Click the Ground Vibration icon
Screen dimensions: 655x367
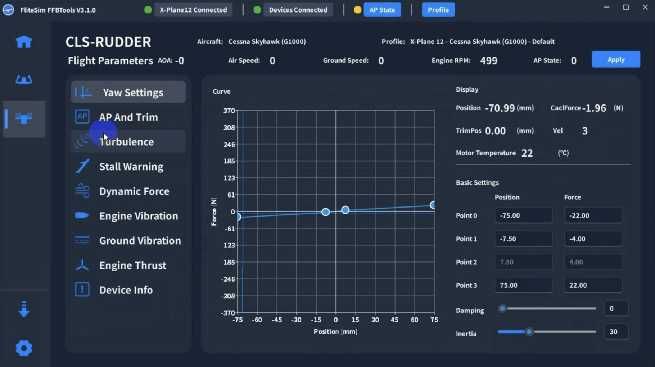pyautogui.click(x=82, y=240)
